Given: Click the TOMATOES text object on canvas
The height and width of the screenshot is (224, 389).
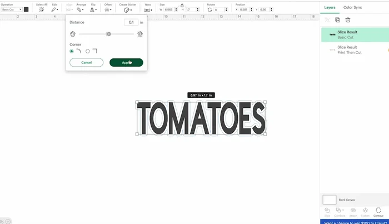Looking at the screenshot, I should (x=201, y=118).
